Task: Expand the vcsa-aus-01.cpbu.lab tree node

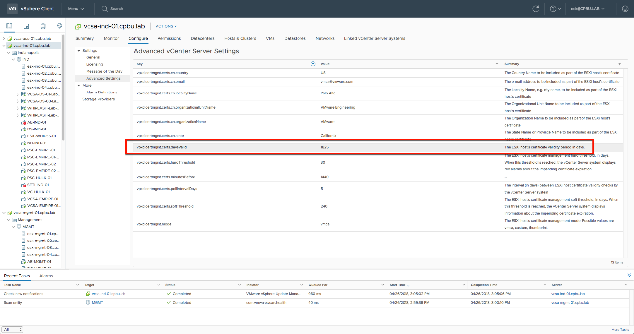Action: click(x=4, y=39)
